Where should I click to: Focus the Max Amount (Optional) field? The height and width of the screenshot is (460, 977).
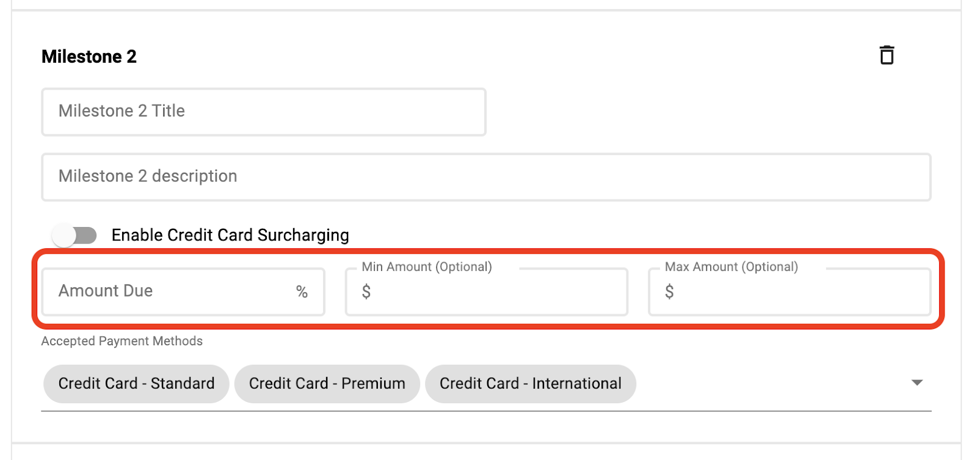[790, 292]
